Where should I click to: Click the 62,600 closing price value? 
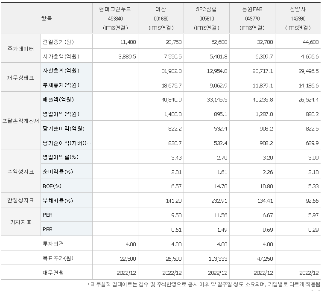[x=219, y=42]
